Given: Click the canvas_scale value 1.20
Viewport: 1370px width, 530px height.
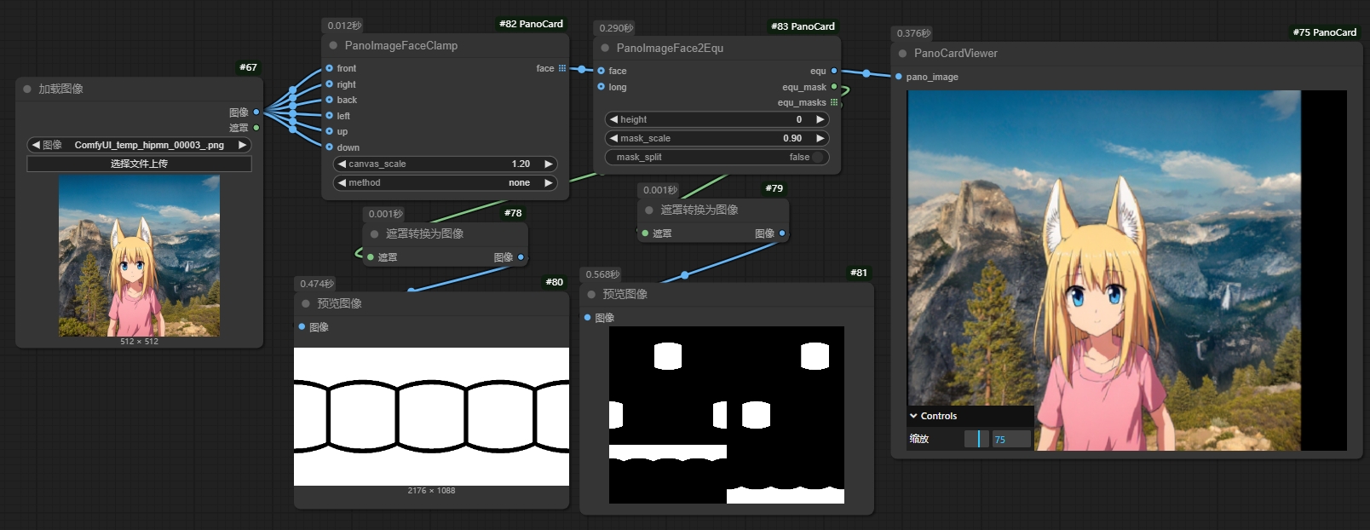Looking at the screenshot, I should 521,164.
